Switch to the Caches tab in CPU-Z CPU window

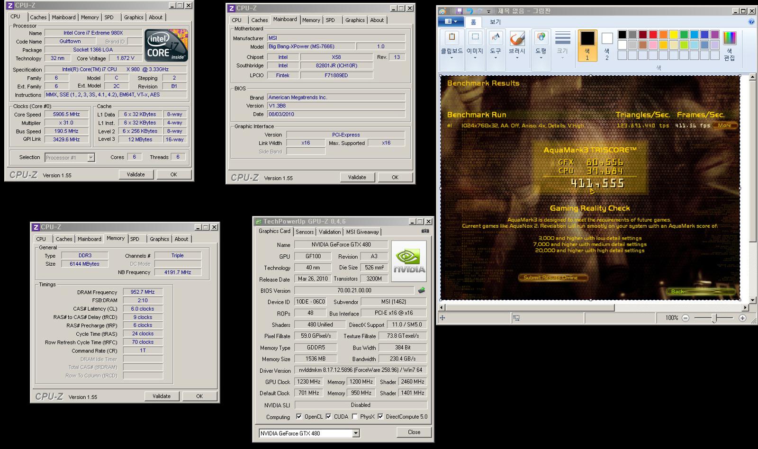point(38,18)
